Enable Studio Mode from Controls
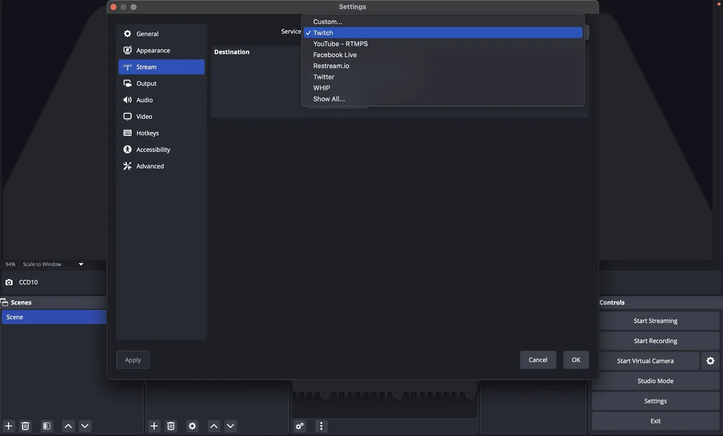 pos(655,381)
